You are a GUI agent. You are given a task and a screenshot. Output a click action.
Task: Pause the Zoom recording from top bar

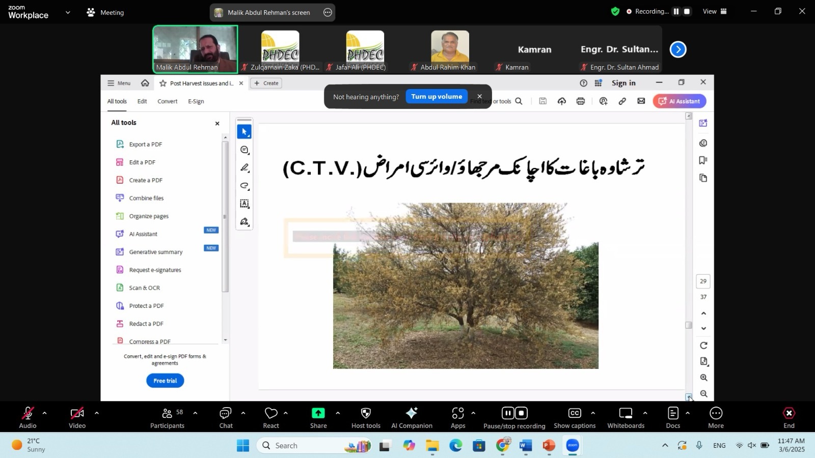[x=676, y=11]
